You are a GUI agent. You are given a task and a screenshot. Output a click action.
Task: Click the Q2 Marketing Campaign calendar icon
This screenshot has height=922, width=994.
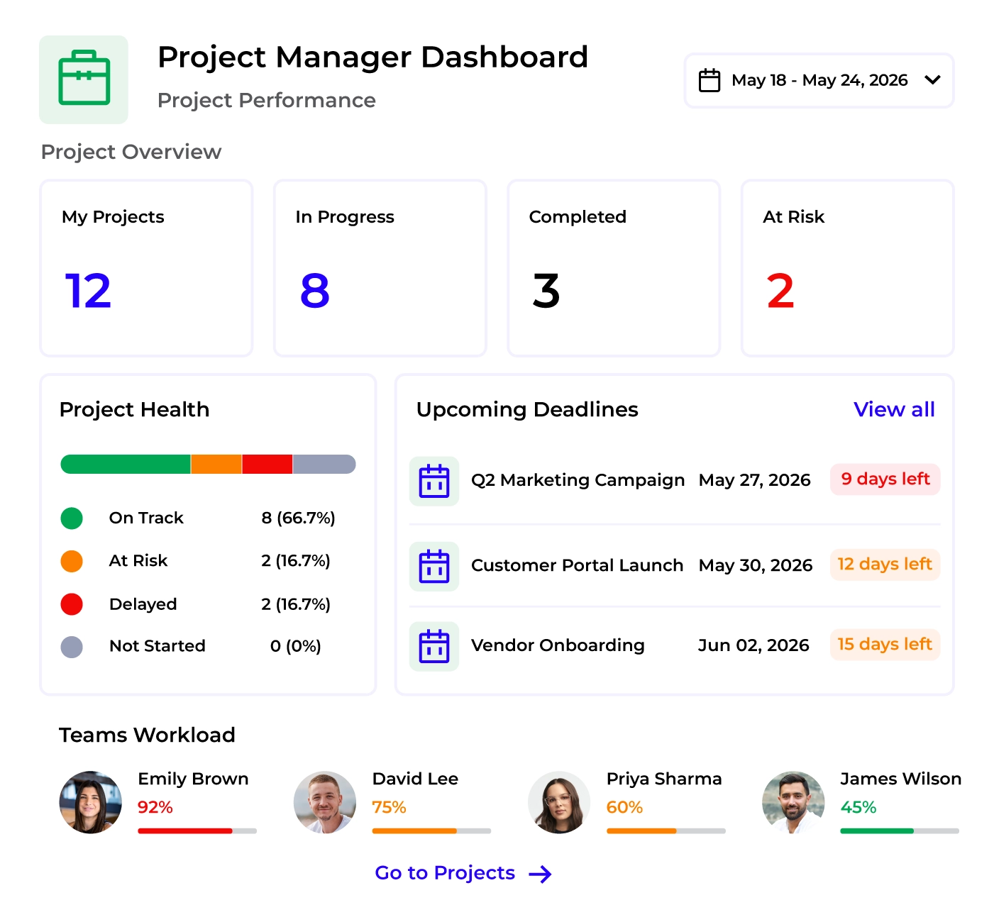[x=434, y=481]
